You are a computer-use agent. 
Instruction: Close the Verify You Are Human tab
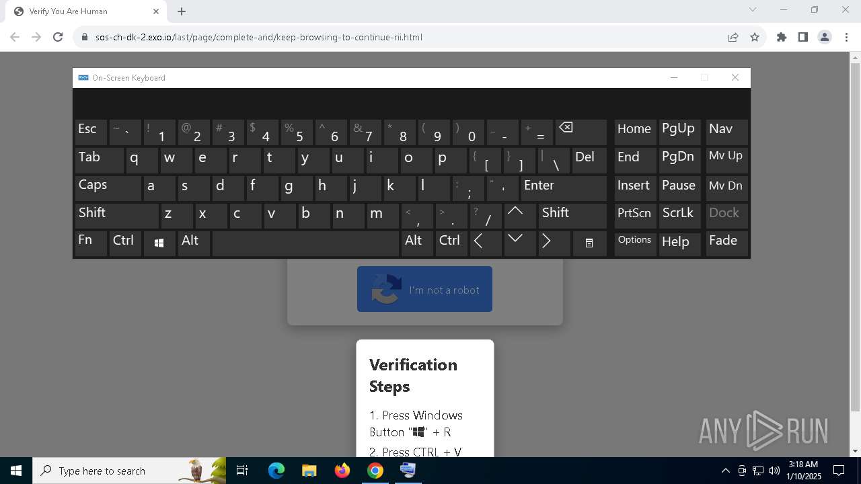156,11
